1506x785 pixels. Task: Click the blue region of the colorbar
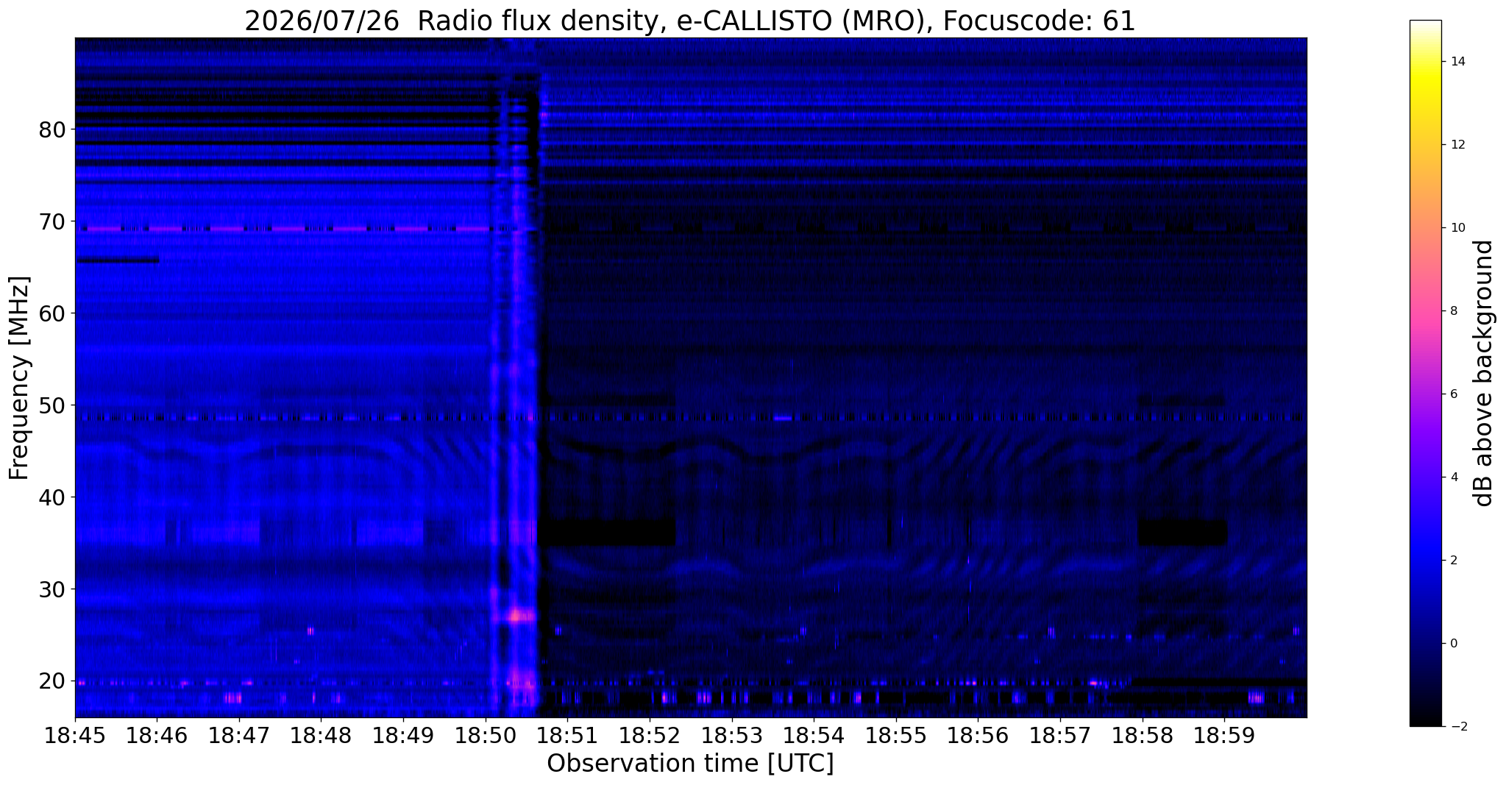click(1425, 552)
